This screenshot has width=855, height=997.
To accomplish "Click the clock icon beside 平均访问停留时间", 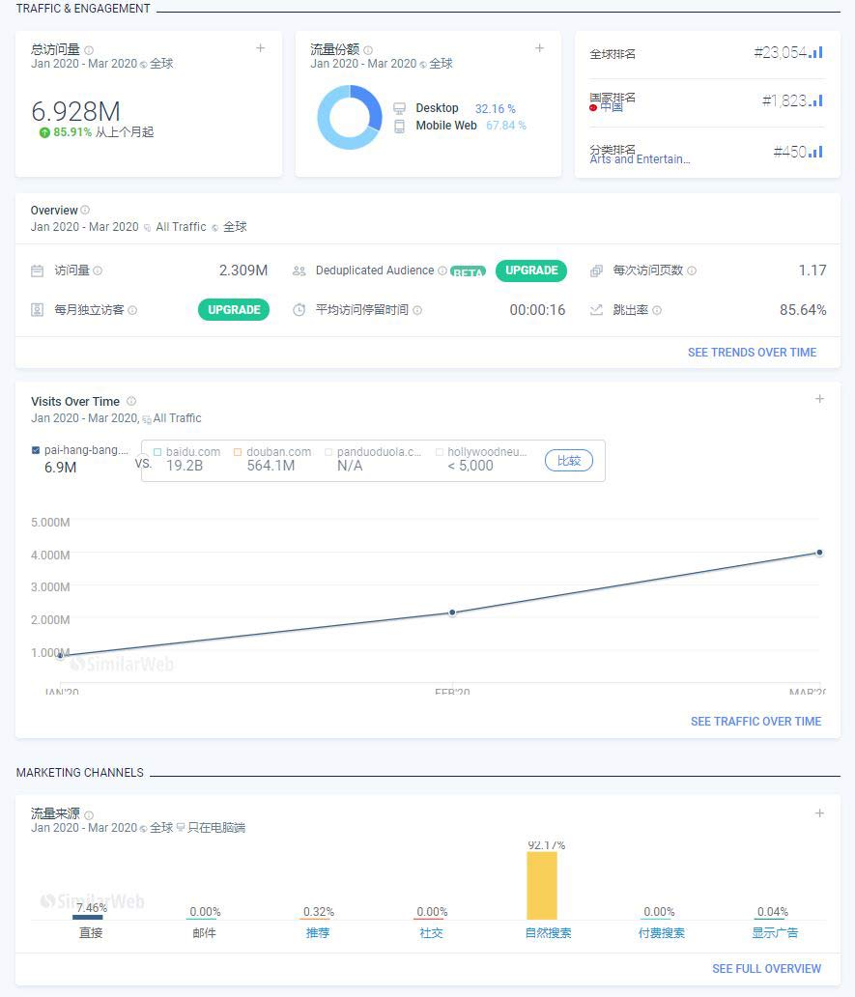I will click(x=298, y=309).
